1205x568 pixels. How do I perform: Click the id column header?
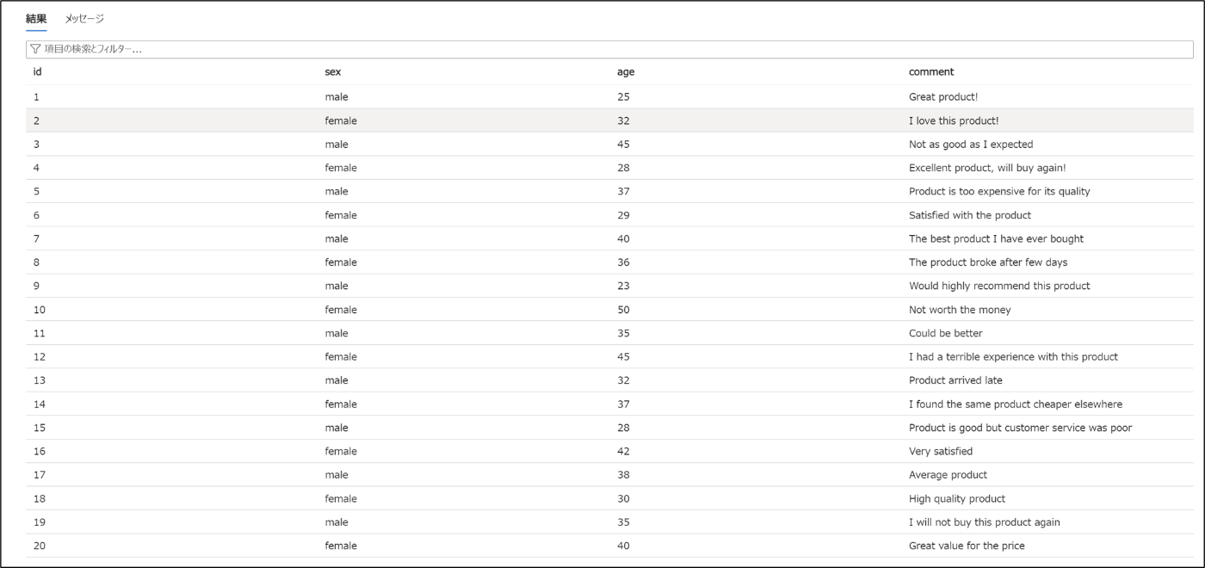(x=38, y=72)
